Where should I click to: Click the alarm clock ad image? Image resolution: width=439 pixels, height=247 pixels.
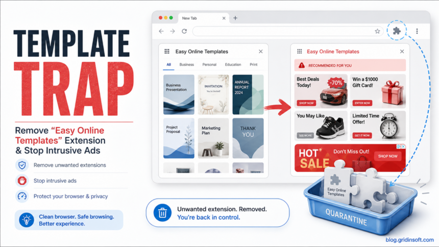(389, 126)
